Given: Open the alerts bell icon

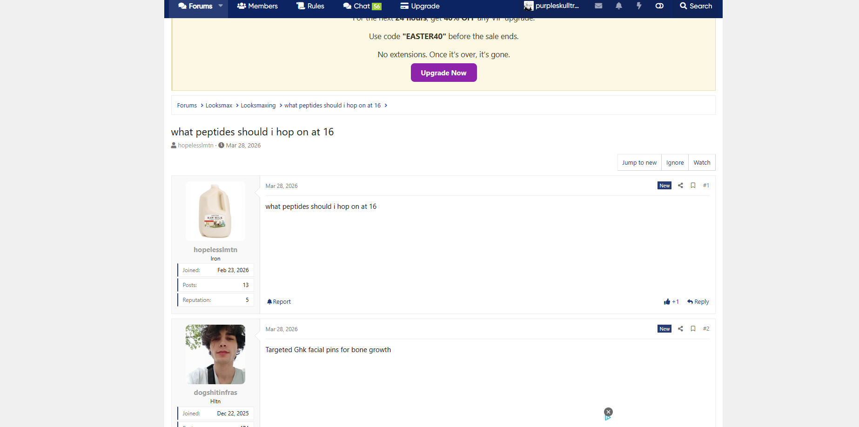Looking at the screenshot, I should coord(618,6).
